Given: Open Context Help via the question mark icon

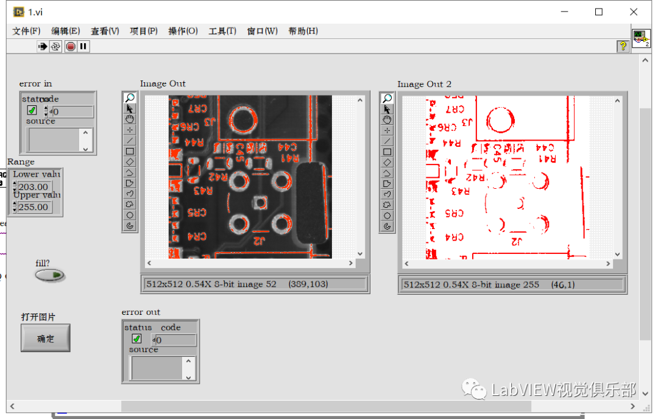Looking at the screenshot, I should pos(623,46).
